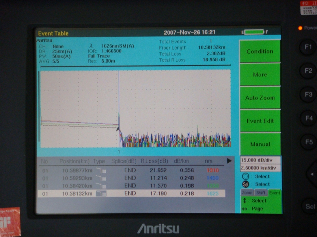Click the Sel hardware key
This screenshot has width=317, height=237.
310,206
